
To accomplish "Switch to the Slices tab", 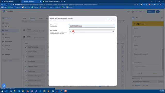I will pyautogui.click(x=40, y=18).
